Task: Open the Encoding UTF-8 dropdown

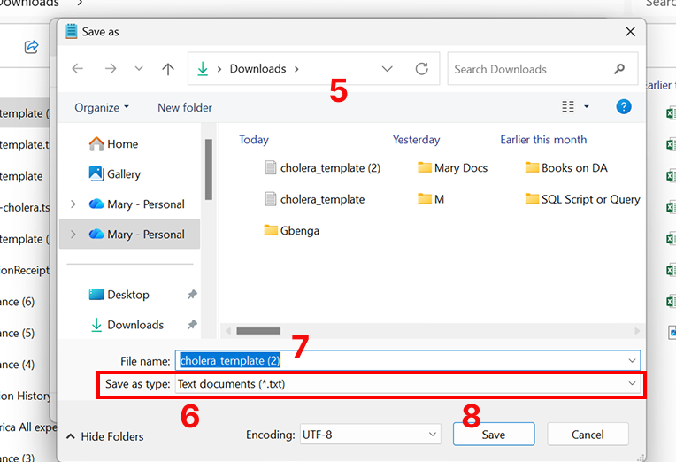Action: point(371,435)
